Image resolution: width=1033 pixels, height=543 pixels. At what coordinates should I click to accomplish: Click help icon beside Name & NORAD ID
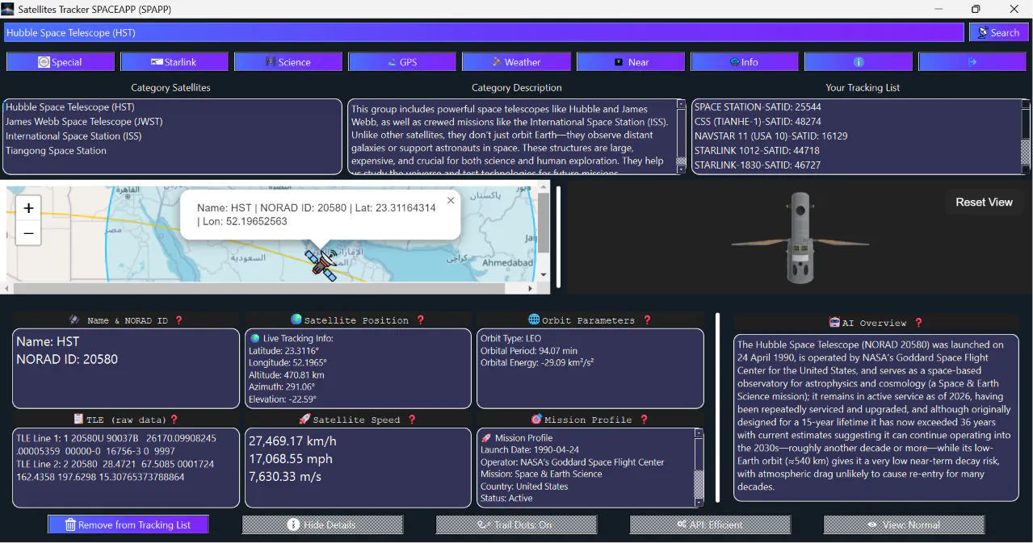pyautogui.click(x=179, y=320)
